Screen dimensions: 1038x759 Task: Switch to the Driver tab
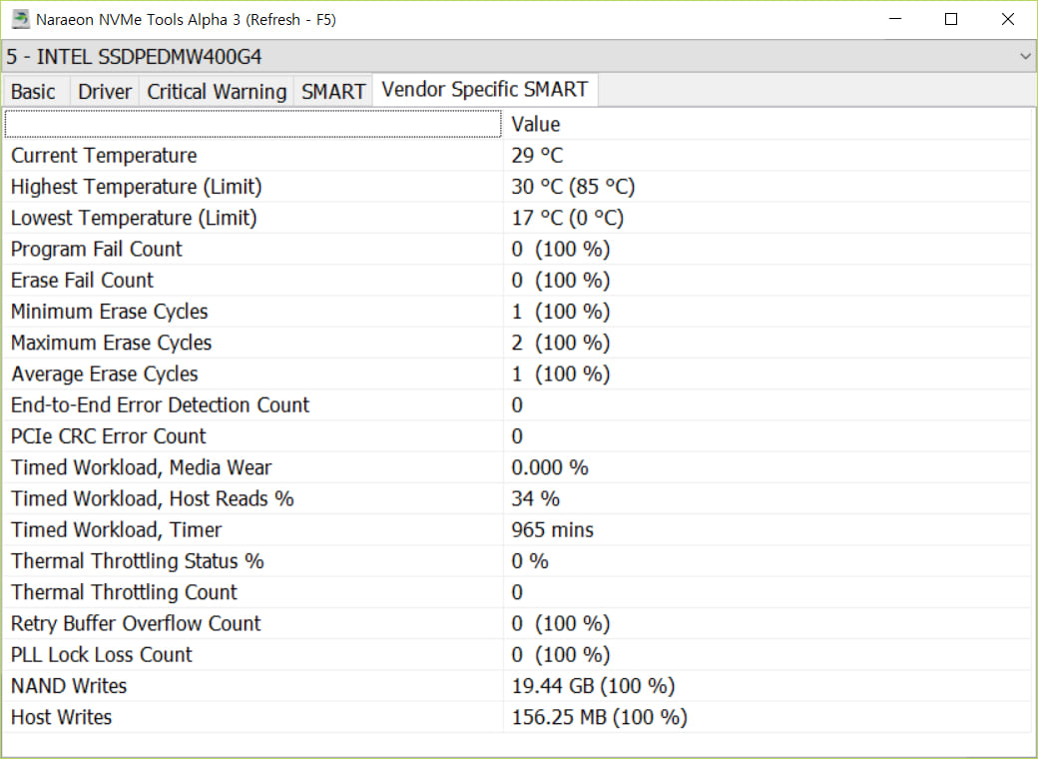(x=105, y=92)
